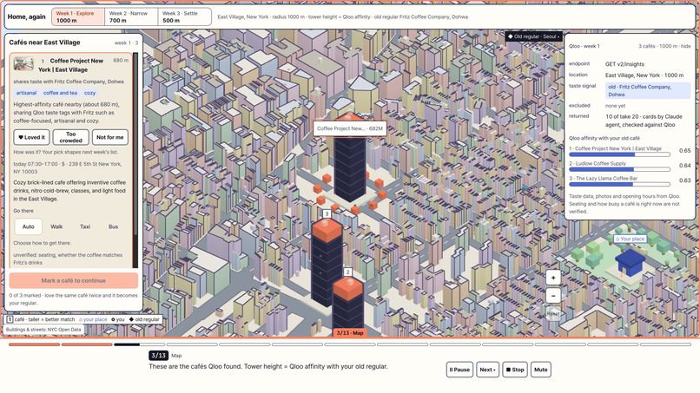Click the week 1 · 3 label
Image resolution: width=700 pixels, height=393 pixels.
pyautogui.click(x=126, y=43)
